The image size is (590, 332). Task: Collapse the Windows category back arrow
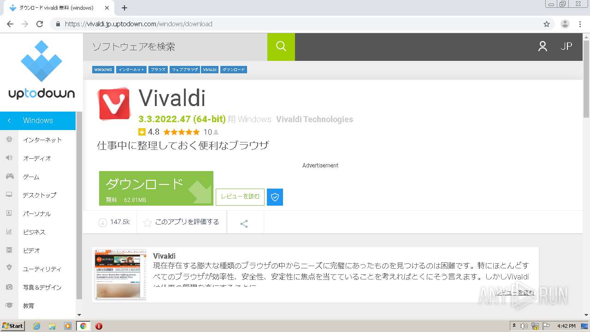point(9,121)
